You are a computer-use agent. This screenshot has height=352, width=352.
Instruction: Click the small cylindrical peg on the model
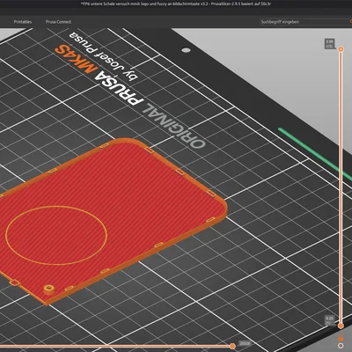coord(49,289)
